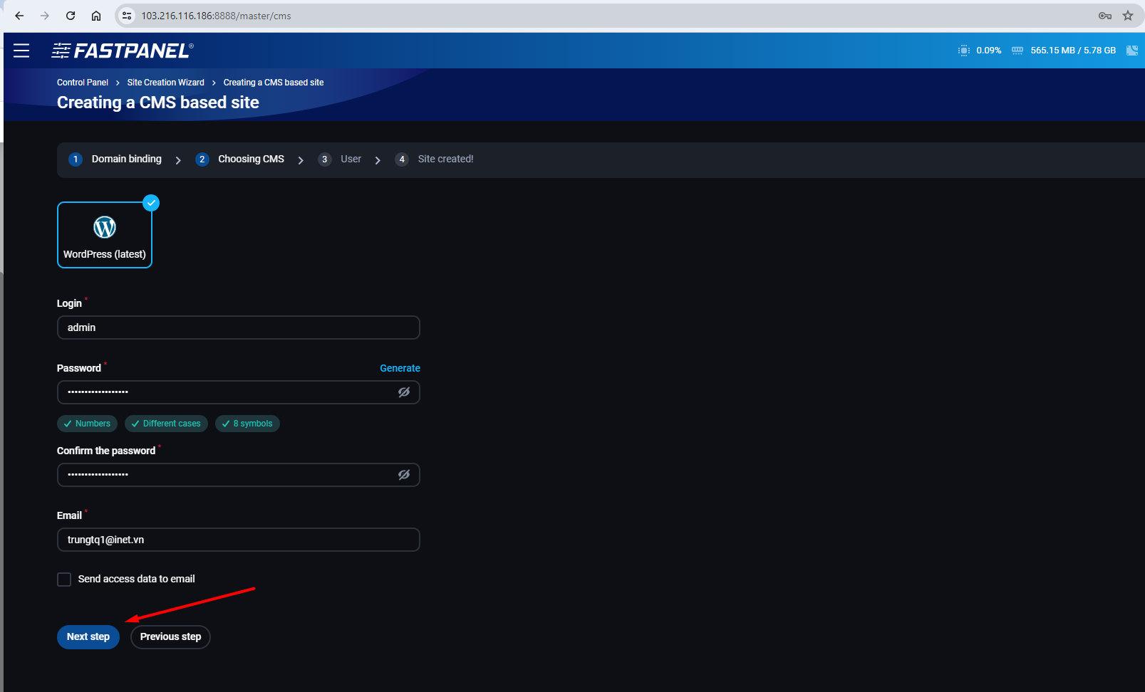Screen dimensions: 1145x692
Task: Open saved passwords key icon
Action: (x=1105, y=16)
